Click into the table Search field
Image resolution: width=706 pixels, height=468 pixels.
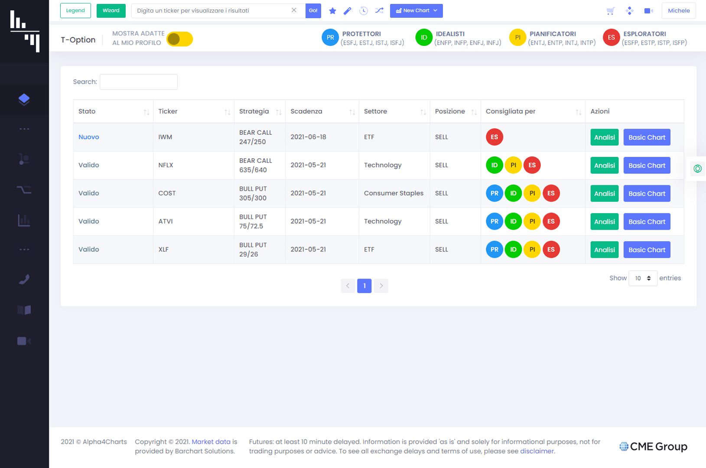tap(139, 82)
